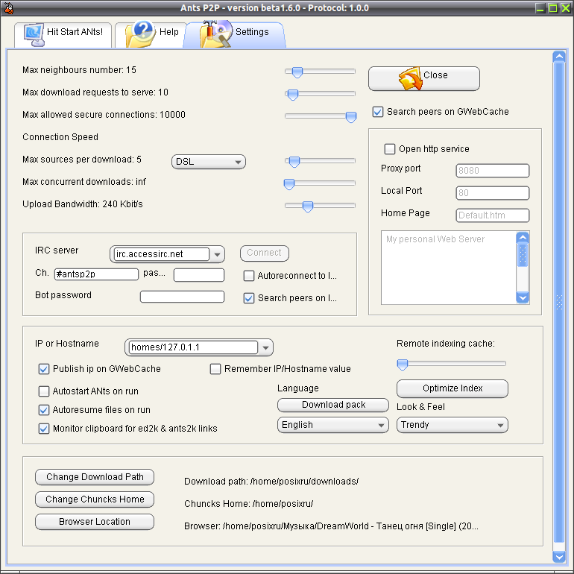
Task: Click the ant application icon in title bar
Action: tap(8, 8)
